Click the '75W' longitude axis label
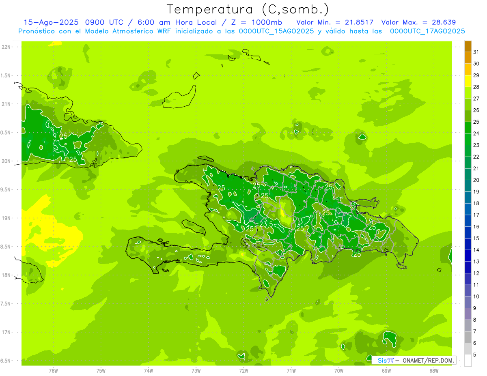487x376 pixels. coord(101,370)
